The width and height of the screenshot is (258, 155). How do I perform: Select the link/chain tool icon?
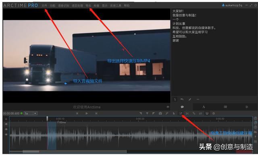(194, 113)
